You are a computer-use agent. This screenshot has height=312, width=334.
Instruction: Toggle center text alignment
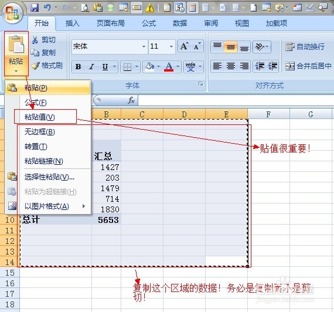click(x=231, y=66)
